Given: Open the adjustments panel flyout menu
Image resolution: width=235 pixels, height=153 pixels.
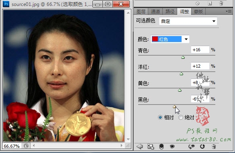Looking at the screenshot, I should (x=229, y=11).
